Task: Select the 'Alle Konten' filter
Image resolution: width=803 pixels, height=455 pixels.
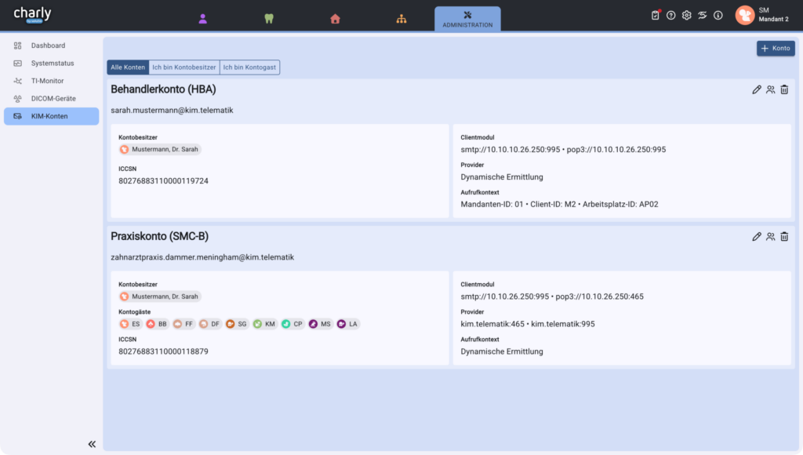Action: coord(128,67)
